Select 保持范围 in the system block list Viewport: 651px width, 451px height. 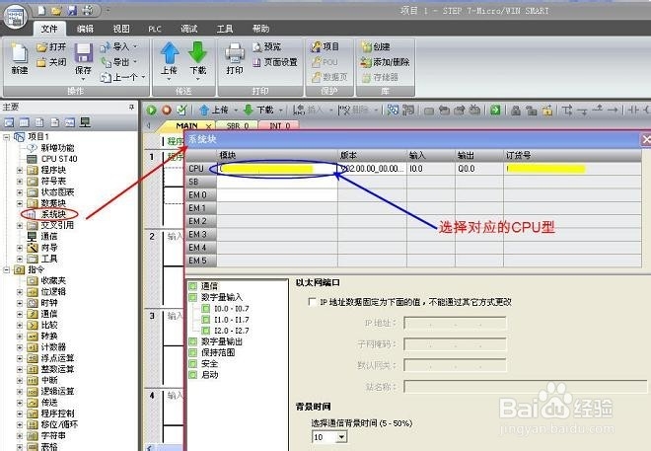click(x=218, y=352)
